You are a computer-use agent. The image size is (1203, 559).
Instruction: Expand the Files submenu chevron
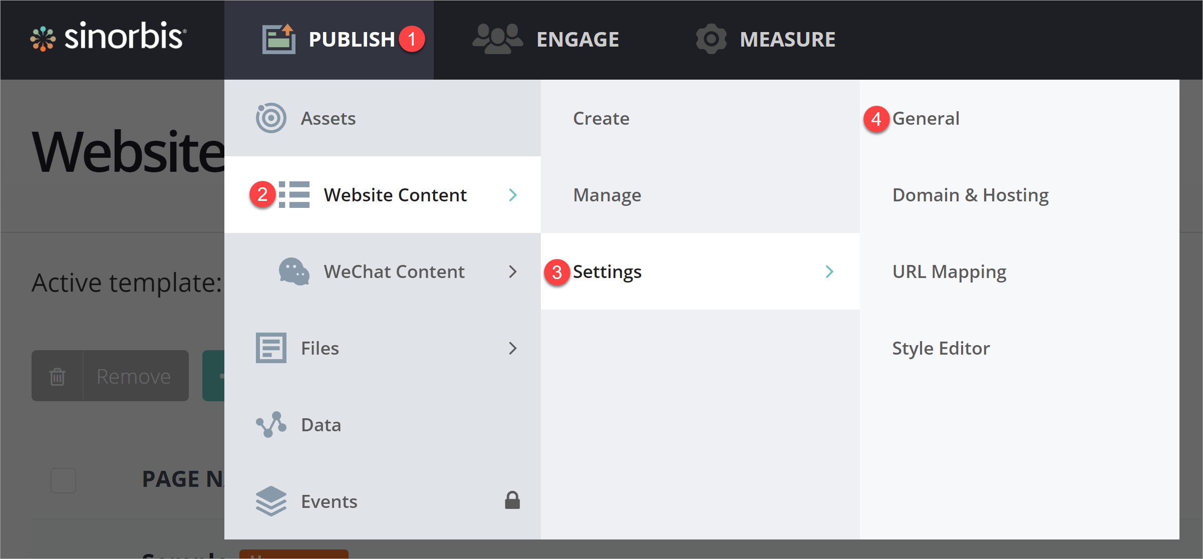[x=513, y=348]
